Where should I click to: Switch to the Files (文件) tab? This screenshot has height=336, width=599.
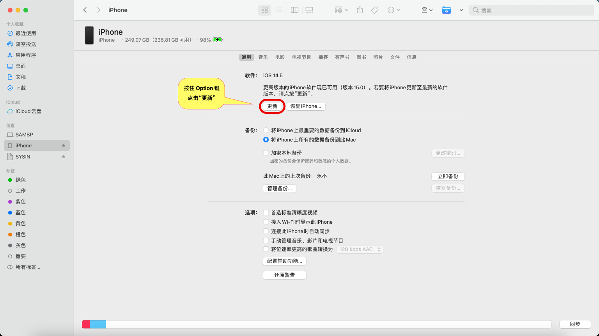coord(395,57)
